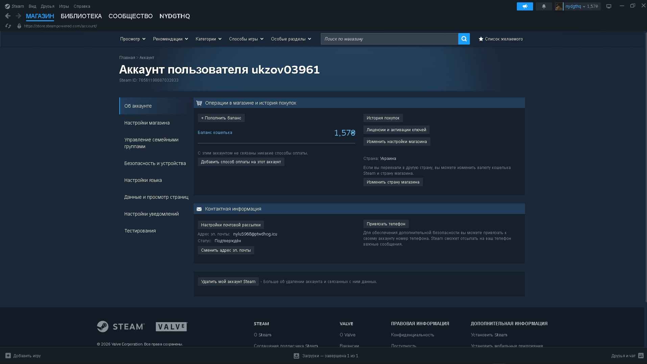The height and width of the screenshot is (364, 647).
Task: Expand the Категории dropdown
Action: (x=209, y=39)
